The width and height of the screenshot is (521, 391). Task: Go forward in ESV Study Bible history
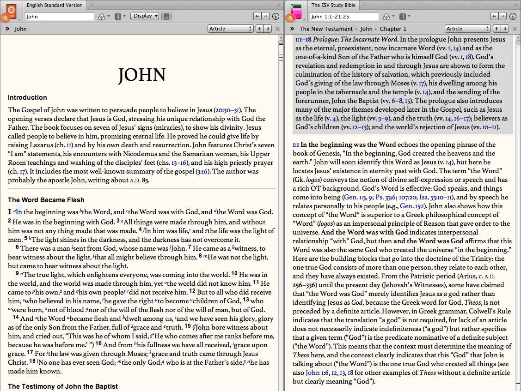pyautogui.click(x=503, y=16)
